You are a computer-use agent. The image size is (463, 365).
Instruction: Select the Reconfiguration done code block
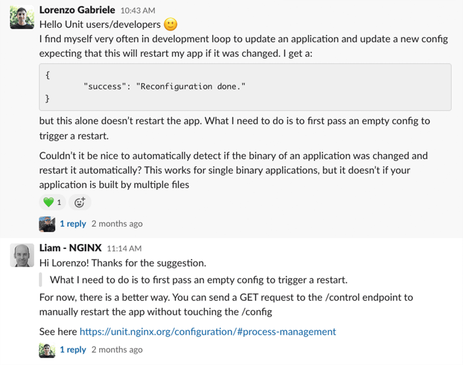coord(165,86)
